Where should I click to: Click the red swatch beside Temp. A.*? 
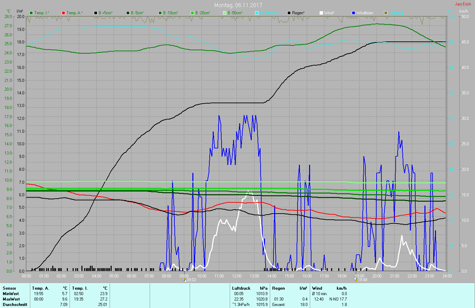[x=63, y=13]
